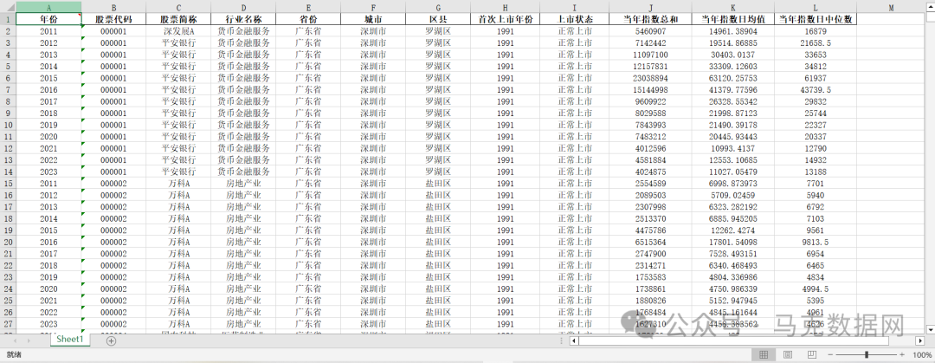Click the next sheet navigation arrow
The image size is (935, 363).
pyautogui.click(x=28, y=340)
